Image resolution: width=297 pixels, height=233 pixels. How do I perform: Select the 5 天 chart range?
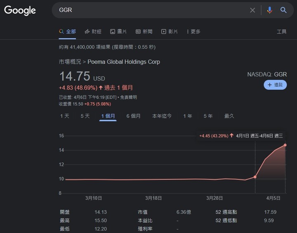pyautogui.click(x=85, y=116)
